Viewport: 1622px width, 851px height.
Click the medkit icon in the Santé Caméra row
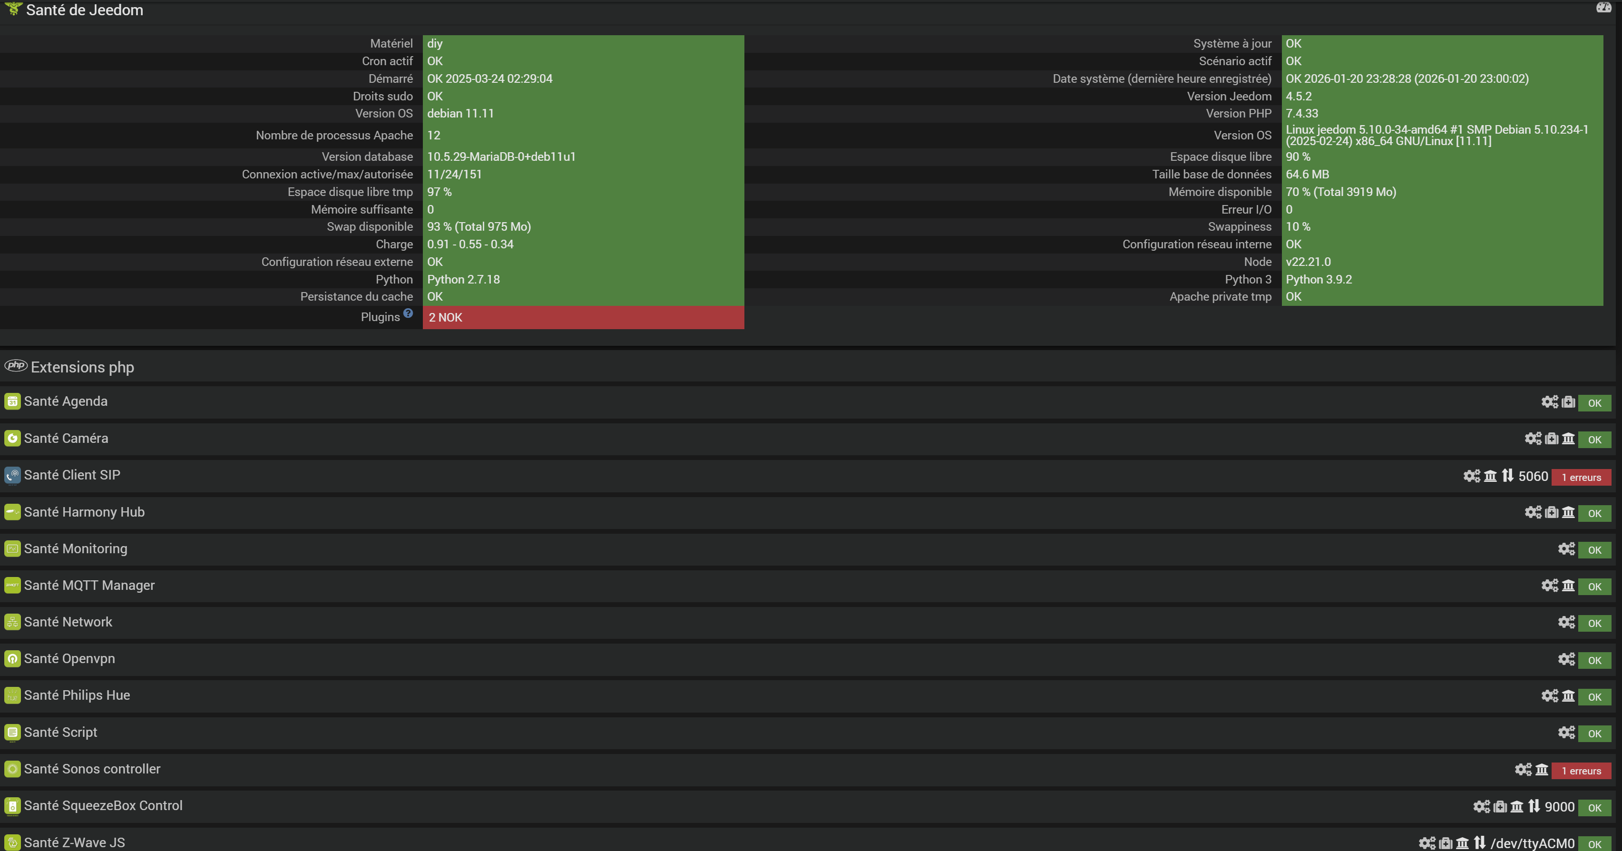click(x=1552, y=439)
